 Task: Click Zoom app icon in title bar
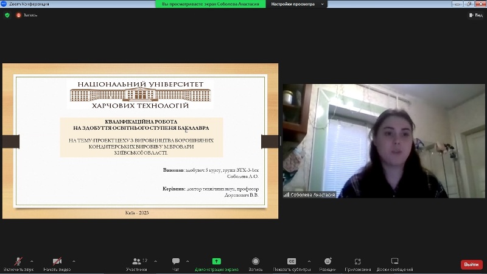[4, 4]
